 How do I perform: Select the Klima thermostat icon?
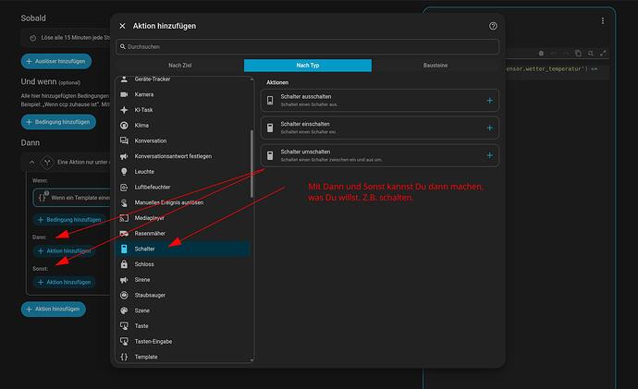tap(124, 125)
